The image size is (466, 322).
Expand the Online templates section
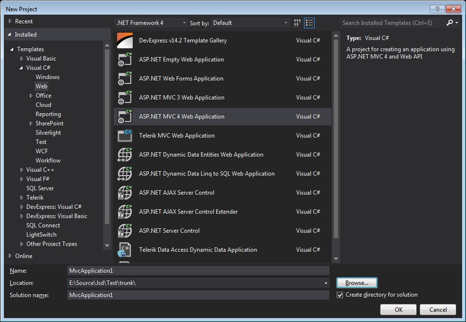click(x=10, y=256)
